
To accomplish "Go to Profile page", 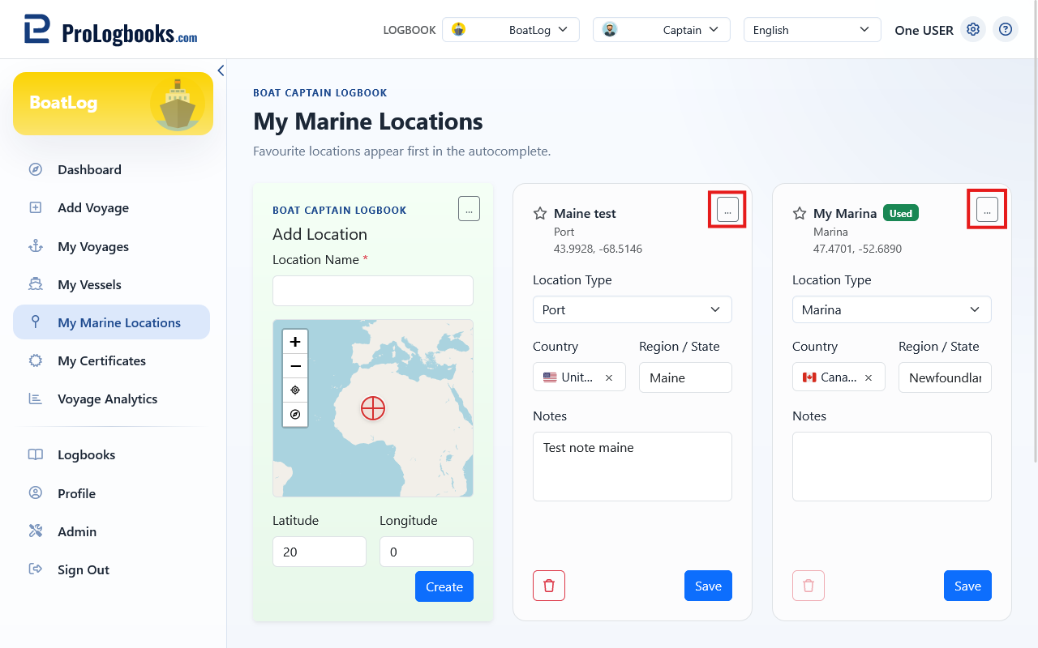I will pyautogui.click(x=111, y=493).
